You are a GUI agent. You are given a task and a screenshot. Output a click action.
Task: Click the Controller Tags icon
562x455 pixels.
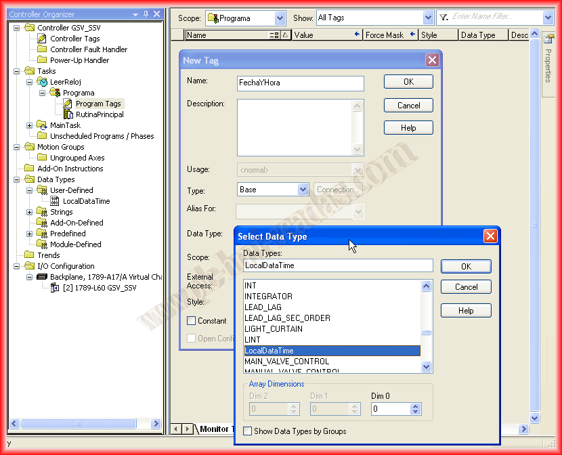tap(42, 39)
